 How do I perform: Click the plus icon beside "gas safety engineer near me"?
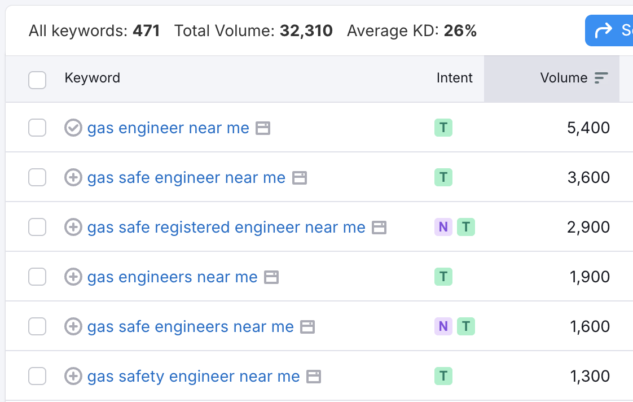click(73, 376)
